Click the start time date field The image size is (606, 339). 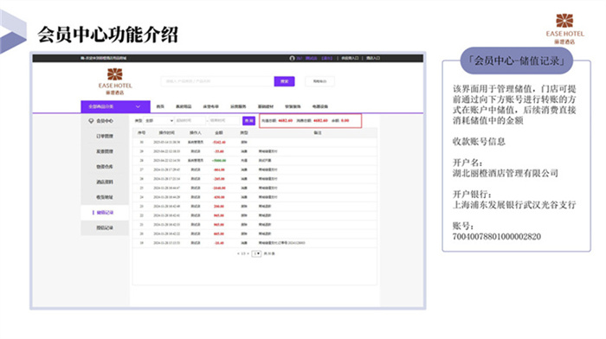click(x=190, y=121)
